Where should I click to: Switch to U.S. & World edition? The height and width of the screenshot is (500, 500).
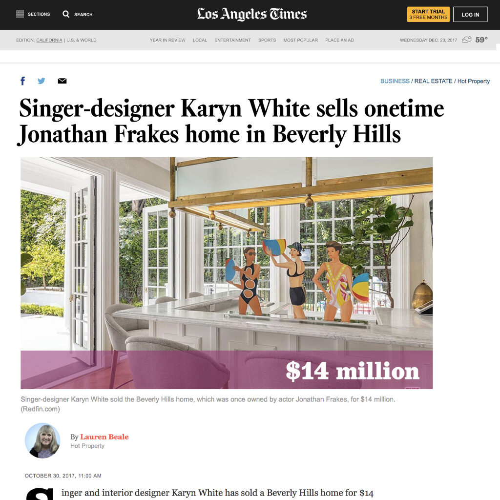coord(82,40)
